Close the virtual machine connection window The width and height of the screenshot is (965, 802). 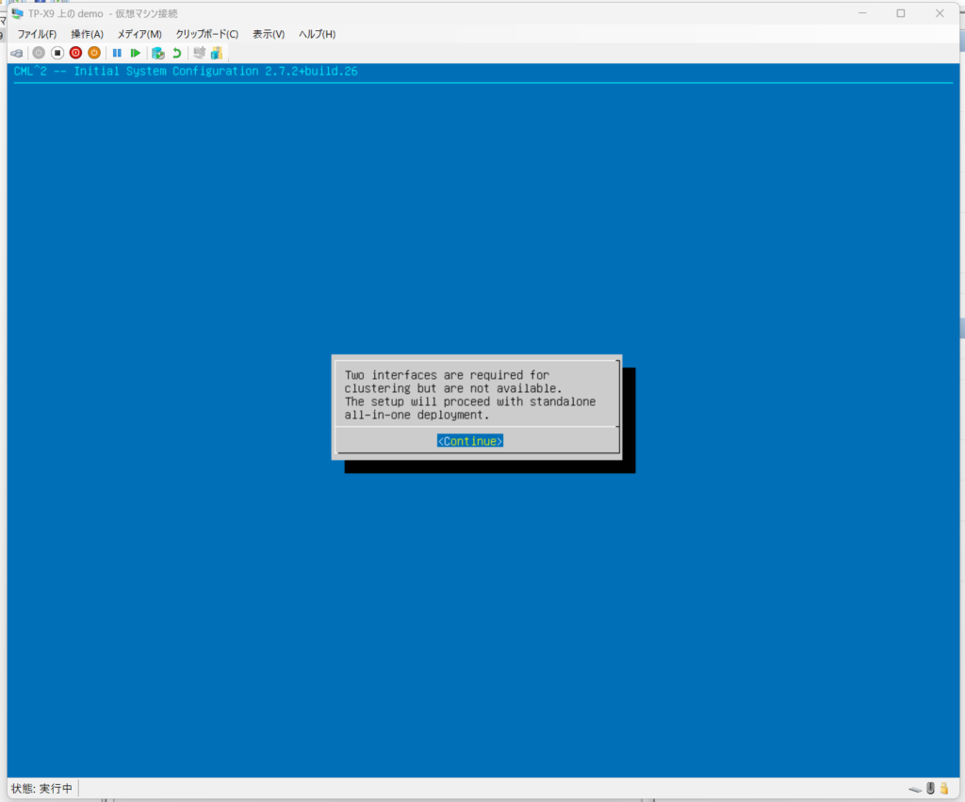pos(940,13)
